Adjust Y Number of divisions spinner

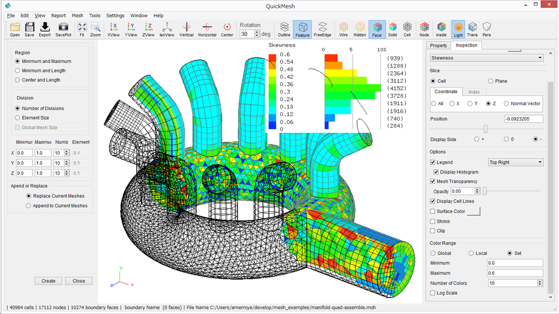point(67,163)
